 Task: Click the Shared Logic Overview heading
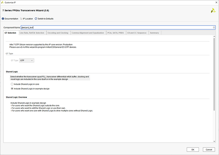(16, 97)
